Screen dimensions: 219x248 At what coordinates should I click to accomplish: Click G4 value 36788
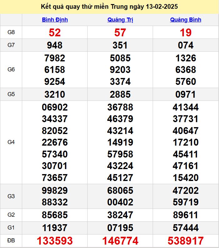(x=120, y=107)
